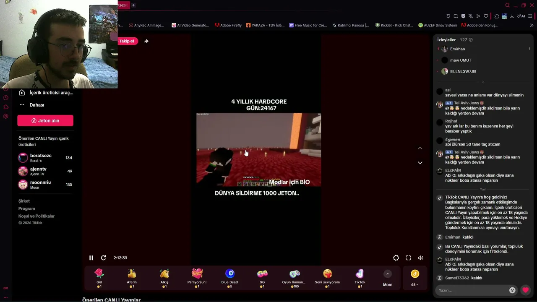Share the live stream
Screen dimensions: 537x302
(x=146, y=41)
